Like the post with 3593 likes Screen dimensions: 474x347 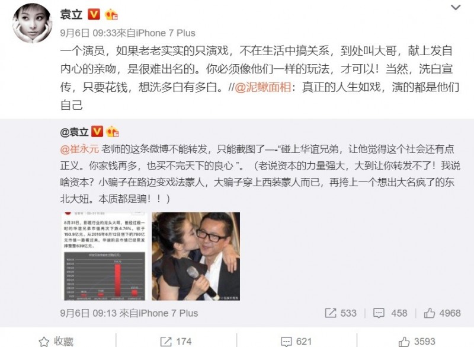(417, 342)
